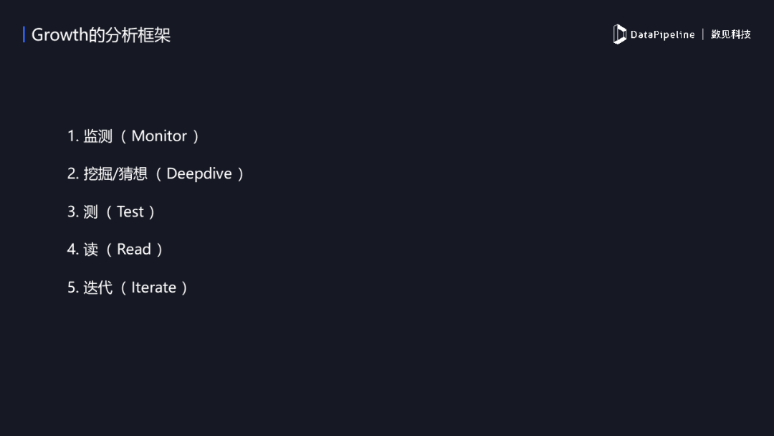
Task: Click the word Iterate
Action: 153,288
